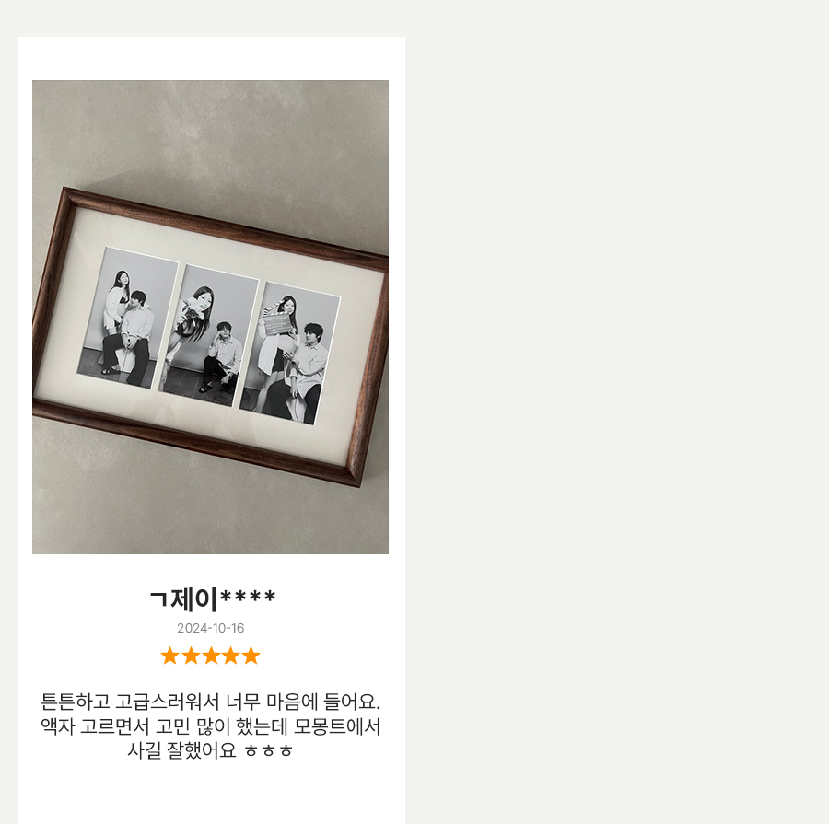The width and height of the screenshot is (829, 824).
Task: Click the review date 2024-10-16
Action: click(x=210, y=628)
